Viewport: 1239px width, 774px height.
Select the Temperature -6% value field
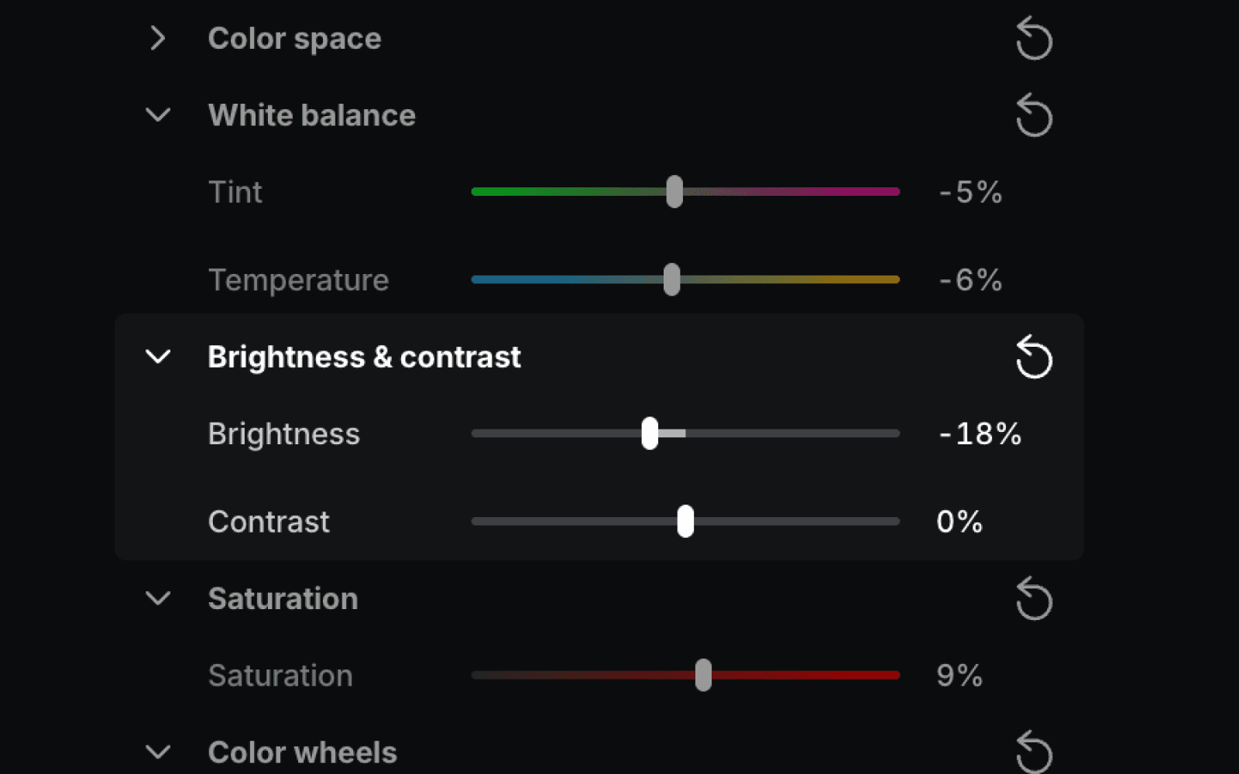[x=970, y=279]
